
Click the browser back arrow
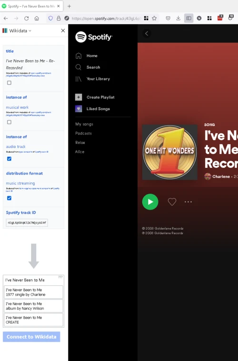click(6, 19)
